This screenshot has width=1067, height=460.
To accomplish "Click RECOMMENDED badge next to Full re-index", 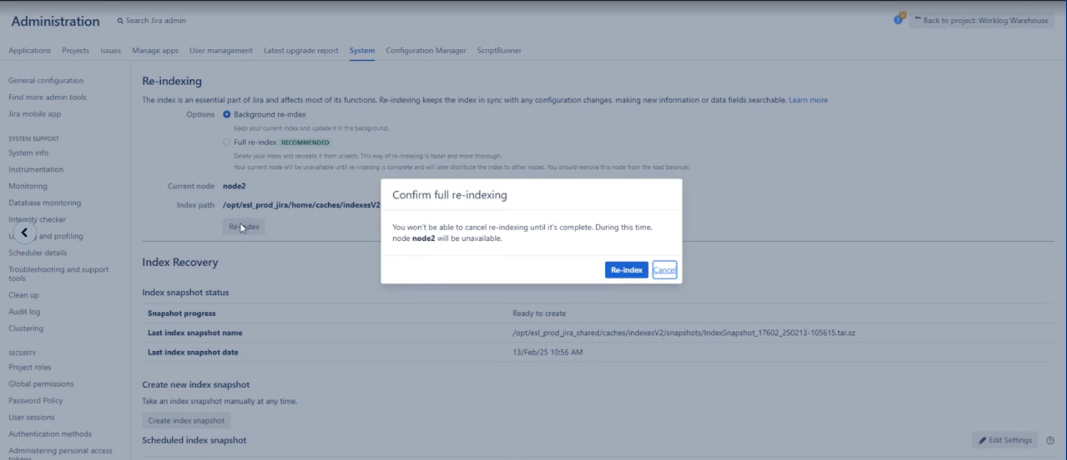I will point(305,143).
